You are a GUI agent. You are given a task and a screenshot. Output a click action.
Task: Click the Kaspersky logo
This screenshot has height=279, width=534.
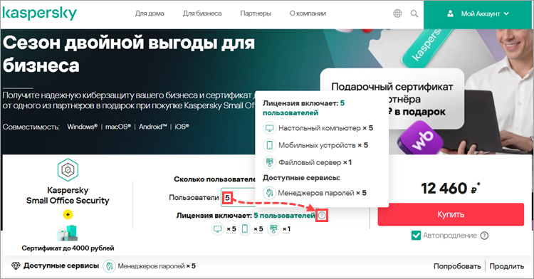[x=39, y=14]
